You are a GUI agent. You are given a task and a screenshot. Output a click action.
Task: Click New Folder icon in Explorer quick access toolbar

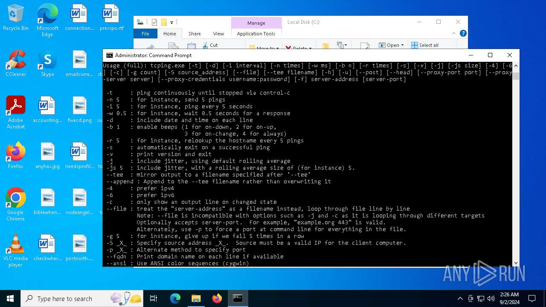tap(164, 22)
